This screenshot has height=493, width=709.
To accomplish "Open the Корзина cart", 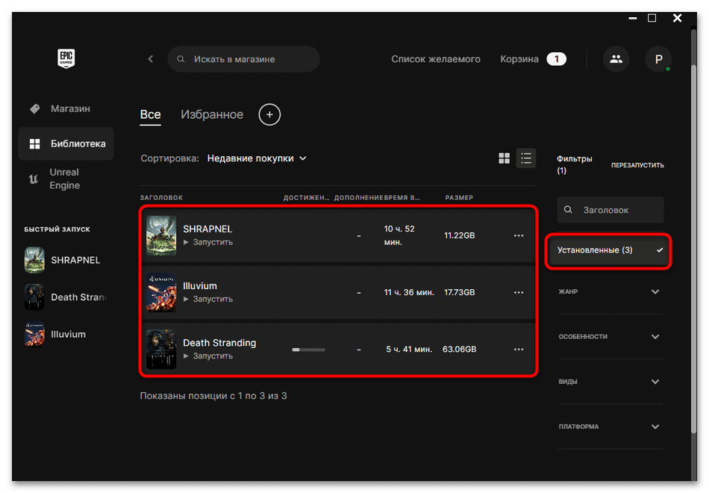I will pos(519,59).
